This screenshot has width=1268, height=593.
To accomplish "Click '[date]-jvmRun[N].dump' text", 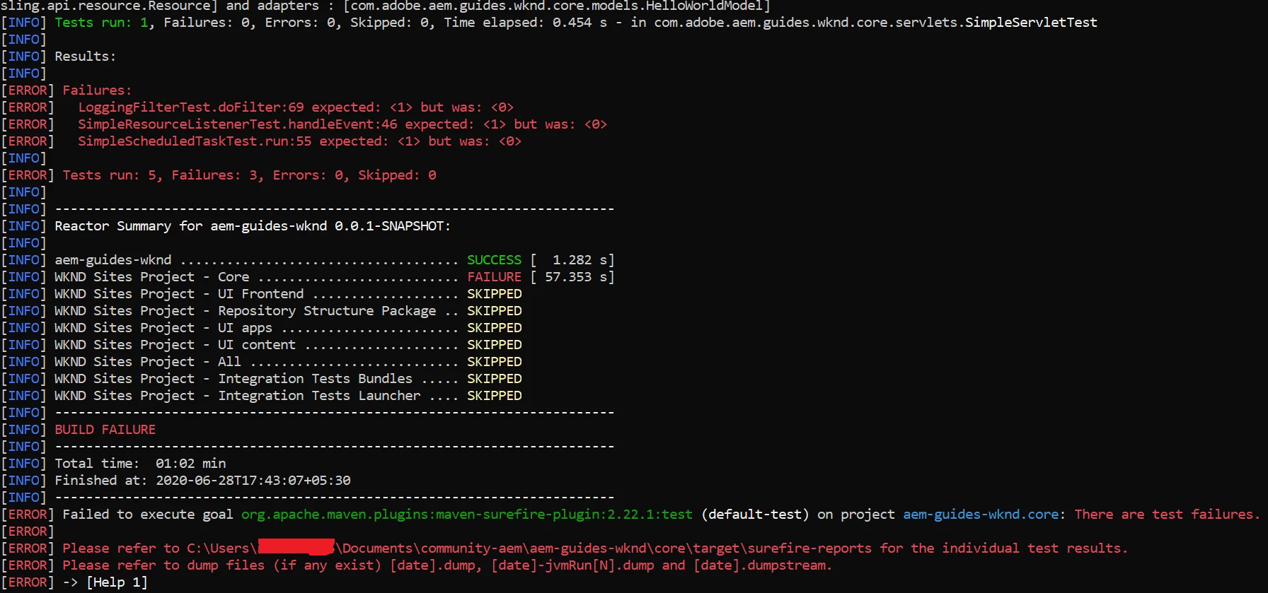I will (x=572, y=565).
